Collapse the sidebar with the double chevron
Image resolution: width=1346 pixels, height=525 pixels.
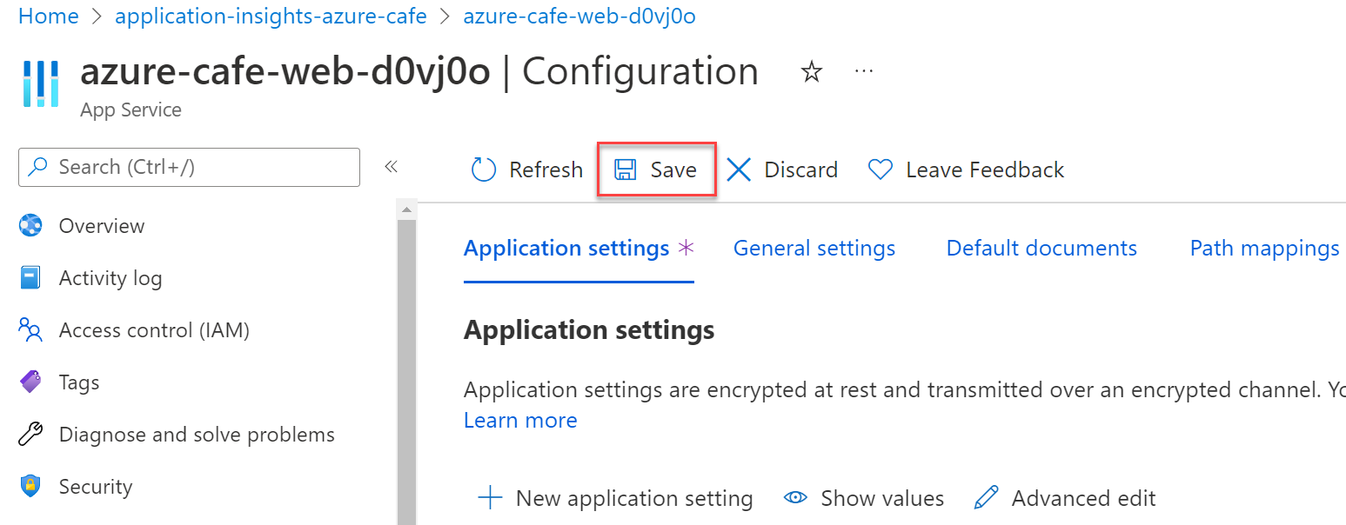point(391,167)
